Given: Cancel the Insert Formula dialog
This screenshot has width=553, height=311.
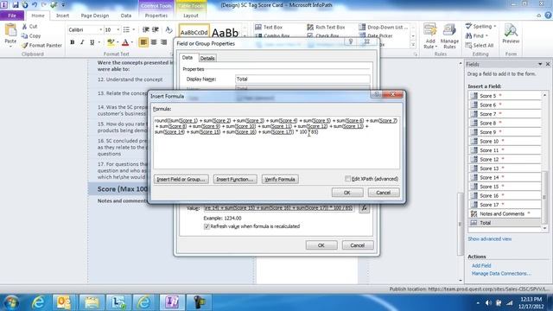Looking at the screenshot, I should click(384, 193).
